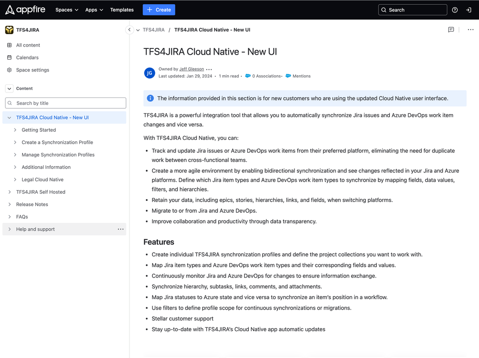The height and width of the screenshot is (358, 479).
Task: Click the Salesforce icon next to Mentions
Action: [288, 76]
